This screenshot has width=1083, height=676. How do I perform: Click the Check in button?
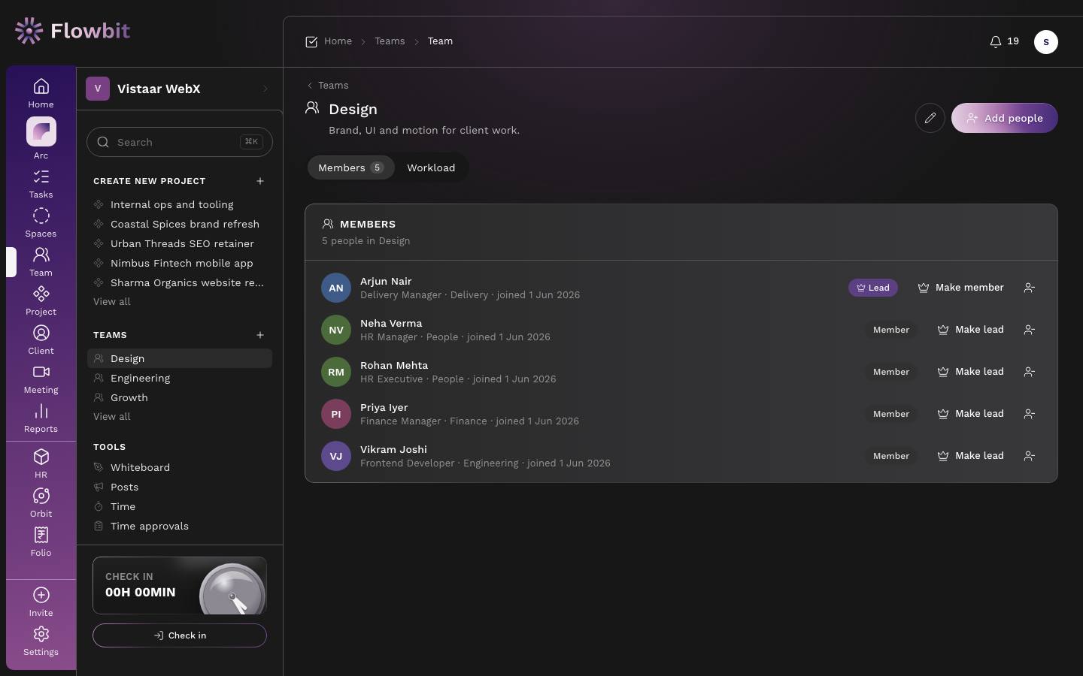pyautogui.click(x=180, y=635)
